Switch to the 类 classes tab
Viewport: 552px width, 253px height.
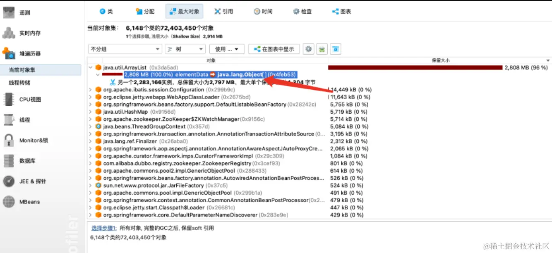(x=106, y=12)
